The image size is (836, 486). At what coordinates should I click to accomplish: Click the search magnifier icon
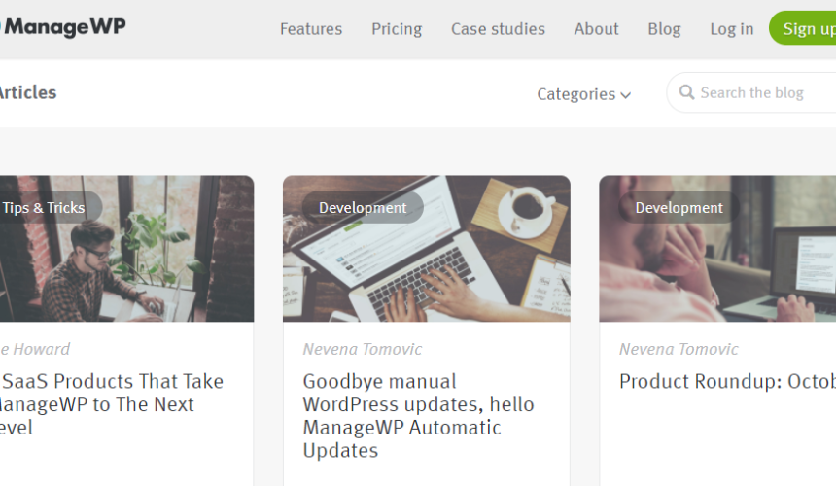point(686,92)
